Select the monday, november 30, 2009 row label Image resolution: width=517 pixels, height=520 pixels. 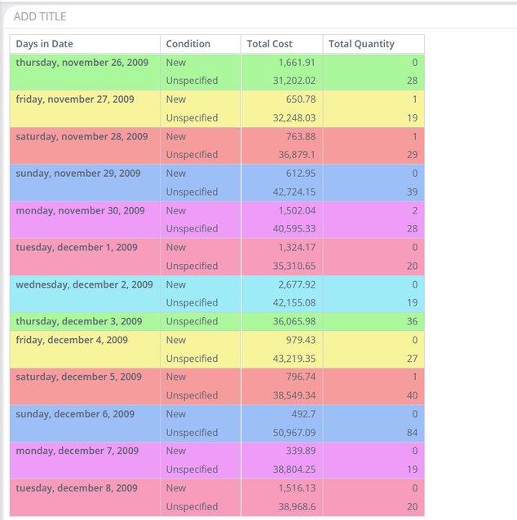tap(80, 210)
